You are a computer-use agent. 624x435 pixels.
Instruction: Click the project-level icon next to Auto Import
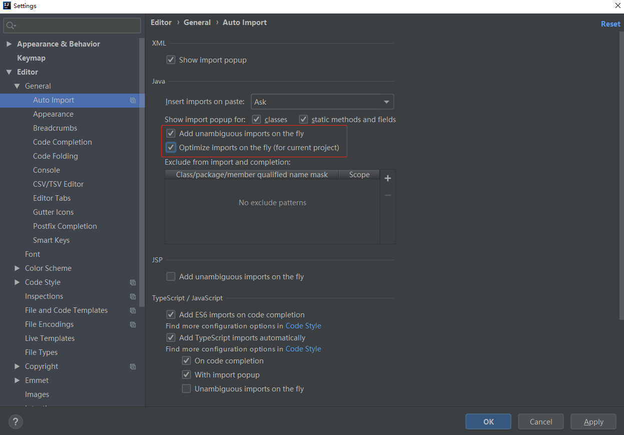click(133, 100)
